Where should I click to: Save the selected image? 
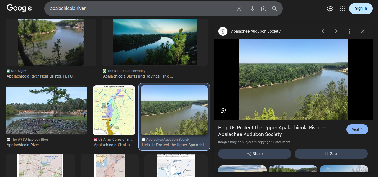point(331,154)
